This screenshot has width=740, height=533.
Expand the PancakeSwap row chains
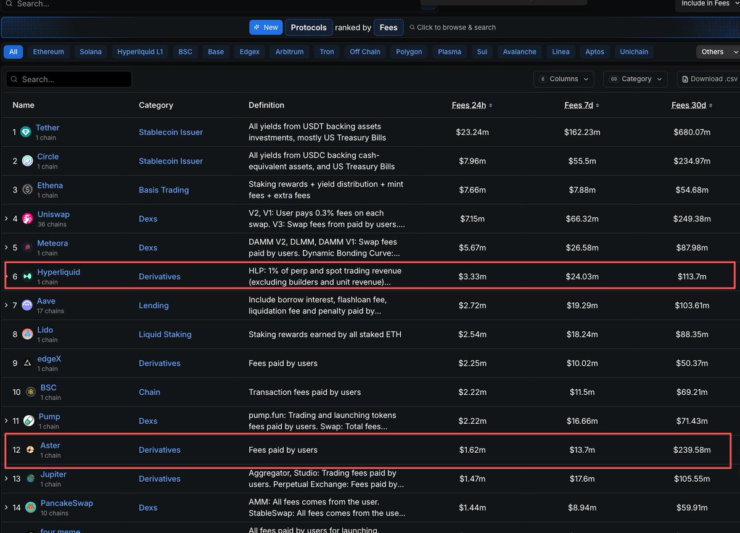pyautogui.click(x=6, y=508)
